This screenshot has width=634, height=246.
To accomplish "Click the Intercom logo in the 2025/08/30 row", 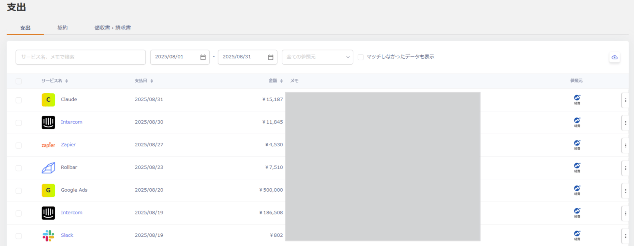I will point(48,122).
